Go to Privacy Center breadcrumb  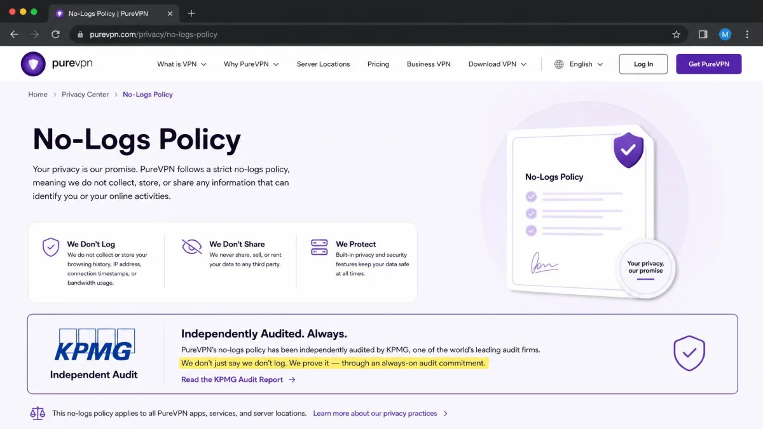[x=85, y=94]
